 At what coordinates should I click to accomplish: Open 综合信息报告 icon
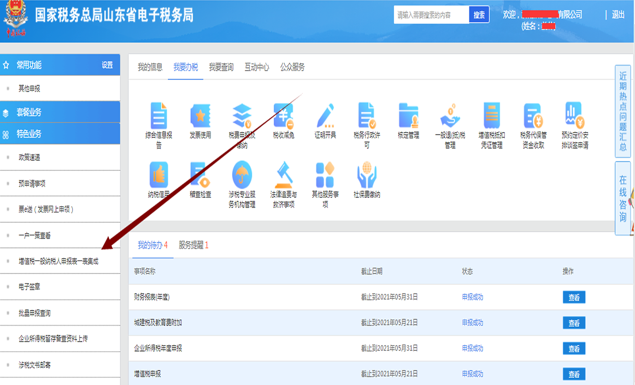[158, 116]
